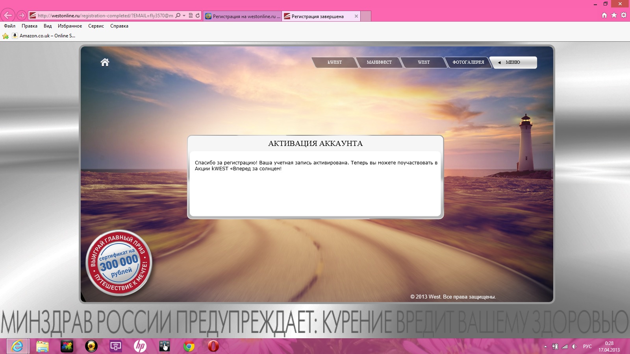The height and width of the screenshot is (354, 630).
Task: Open the Favorites star in the browser toolbar
Action: coord(614,15)
